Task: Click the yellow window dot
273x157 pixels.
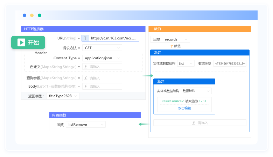Action: [x=32, y=15]
